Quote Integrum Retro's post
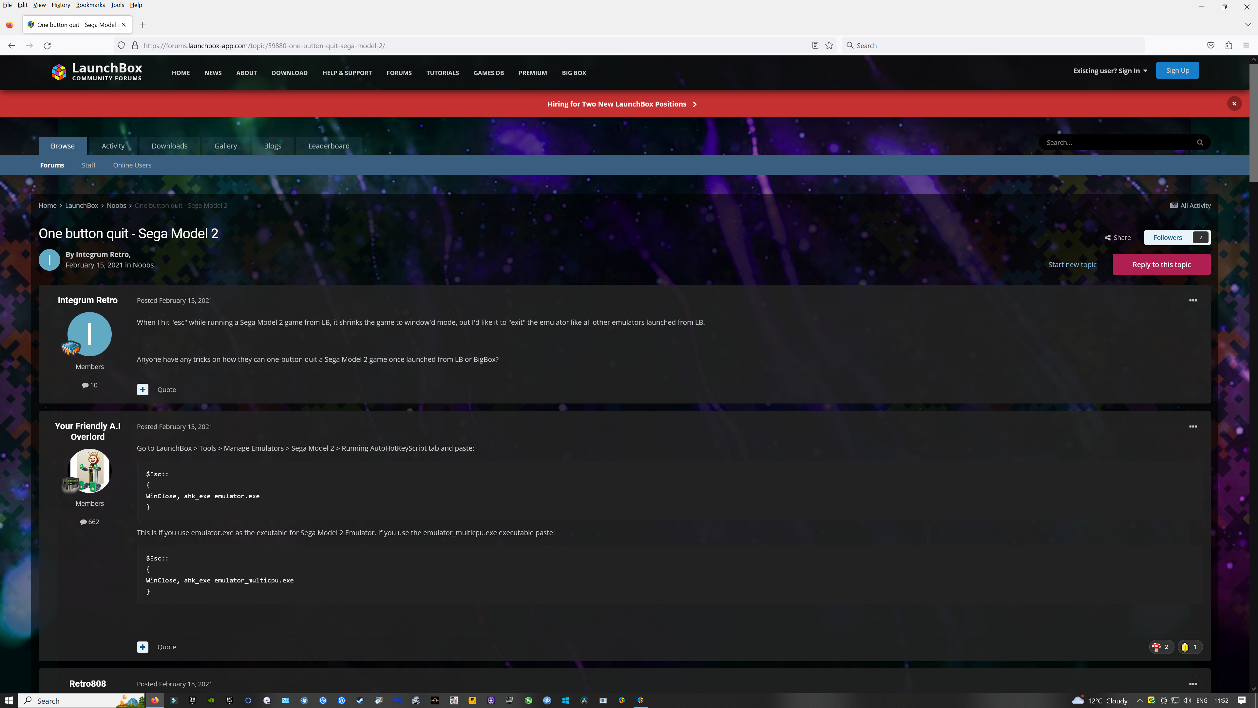Viewport: 1258px width, 708px height. [166, 389]
